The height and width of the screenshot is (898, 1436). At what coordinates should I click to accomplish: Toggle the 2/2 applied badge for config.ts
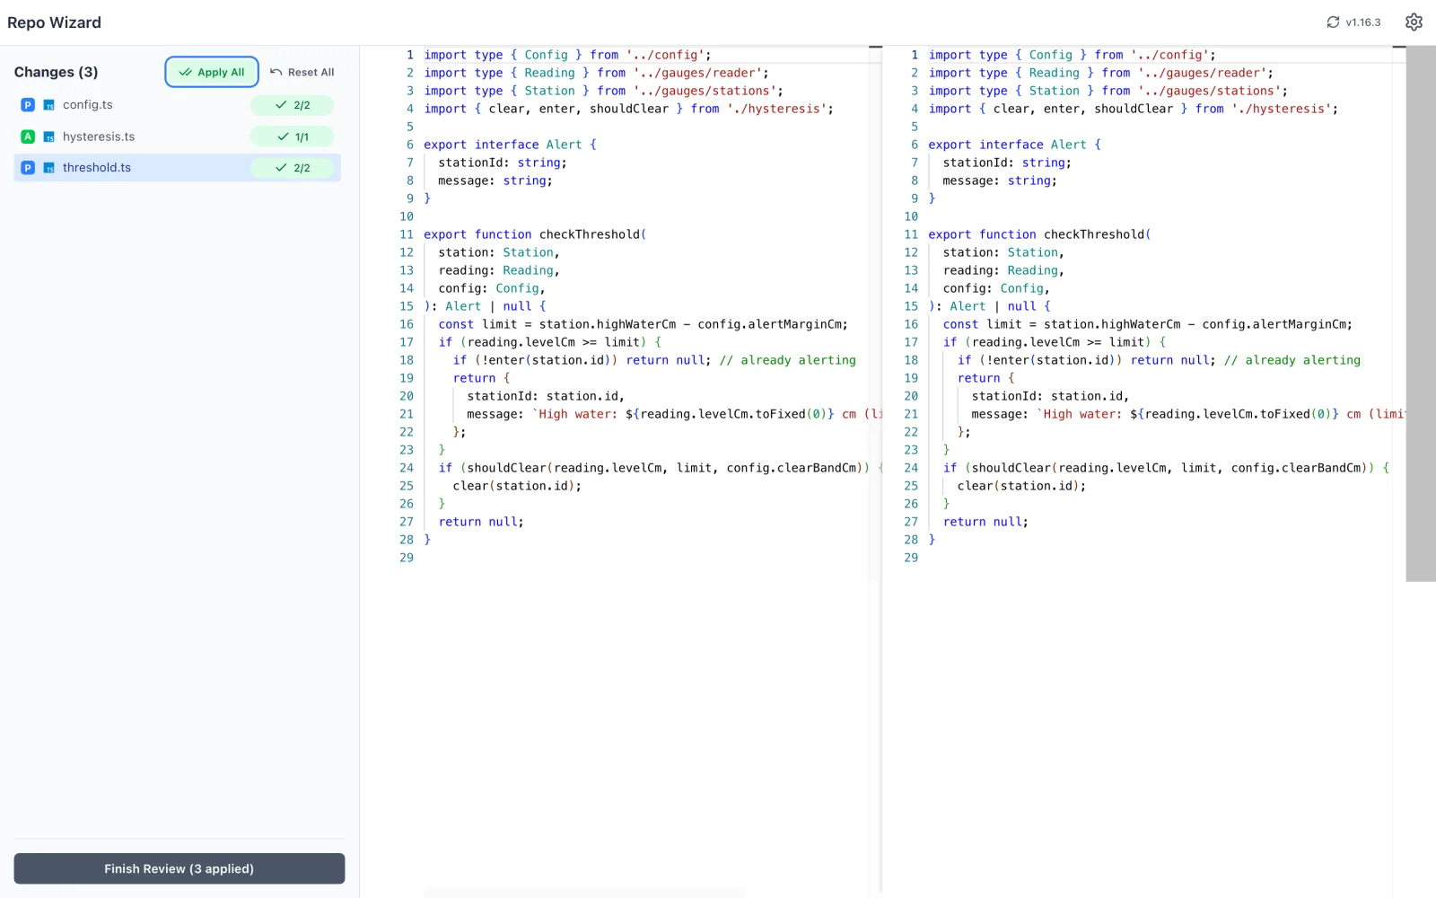(292, 105)
